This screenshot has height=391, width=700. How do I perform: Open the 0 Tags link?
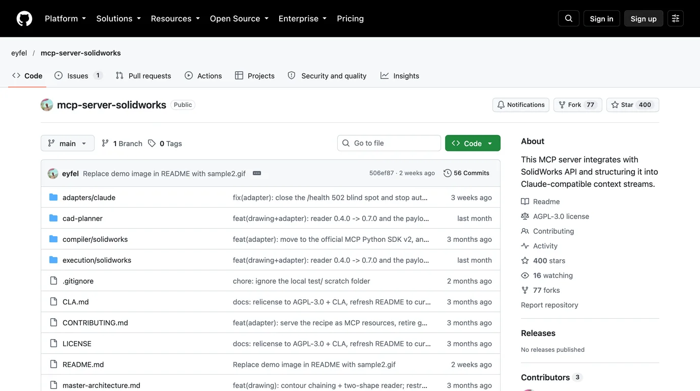[x=165, y=144]
